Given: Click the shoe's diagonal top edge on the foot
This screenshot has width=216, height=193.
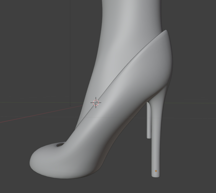Looking at the screenshot, I should coord(124,71).
